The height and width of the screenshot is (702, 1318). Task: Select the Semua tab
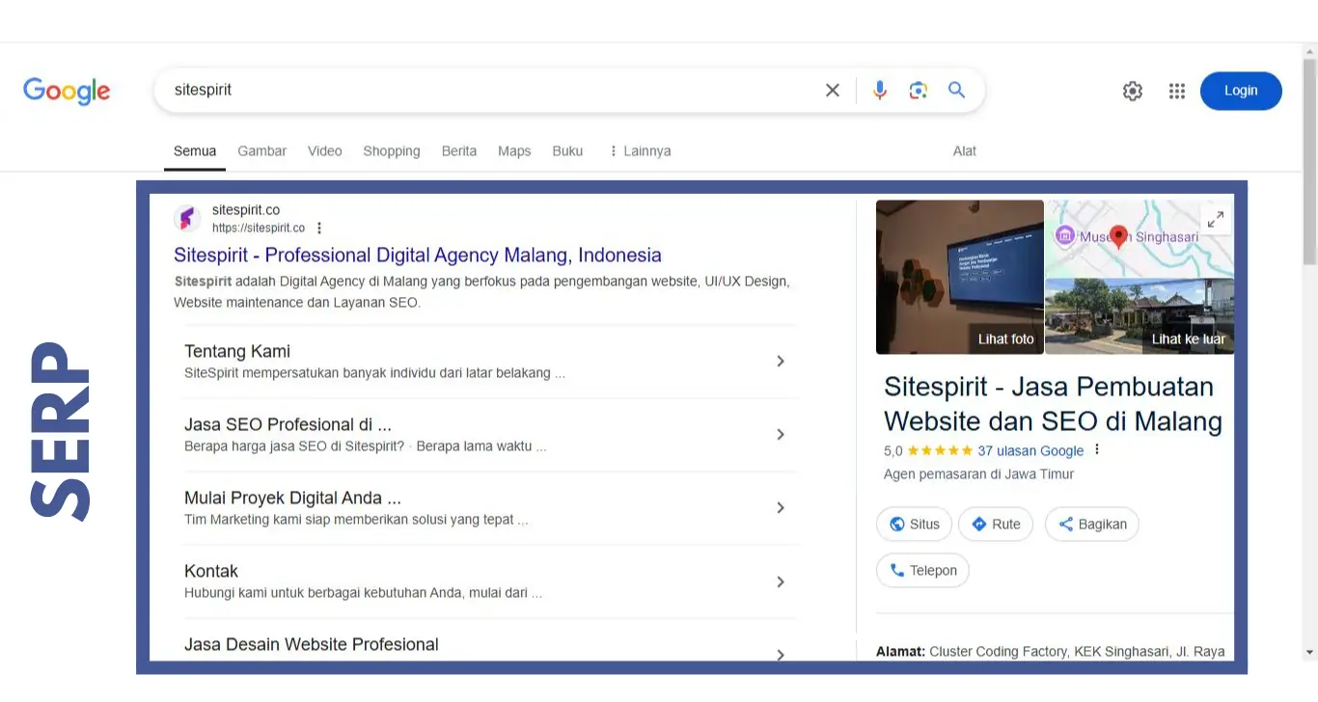195,151
